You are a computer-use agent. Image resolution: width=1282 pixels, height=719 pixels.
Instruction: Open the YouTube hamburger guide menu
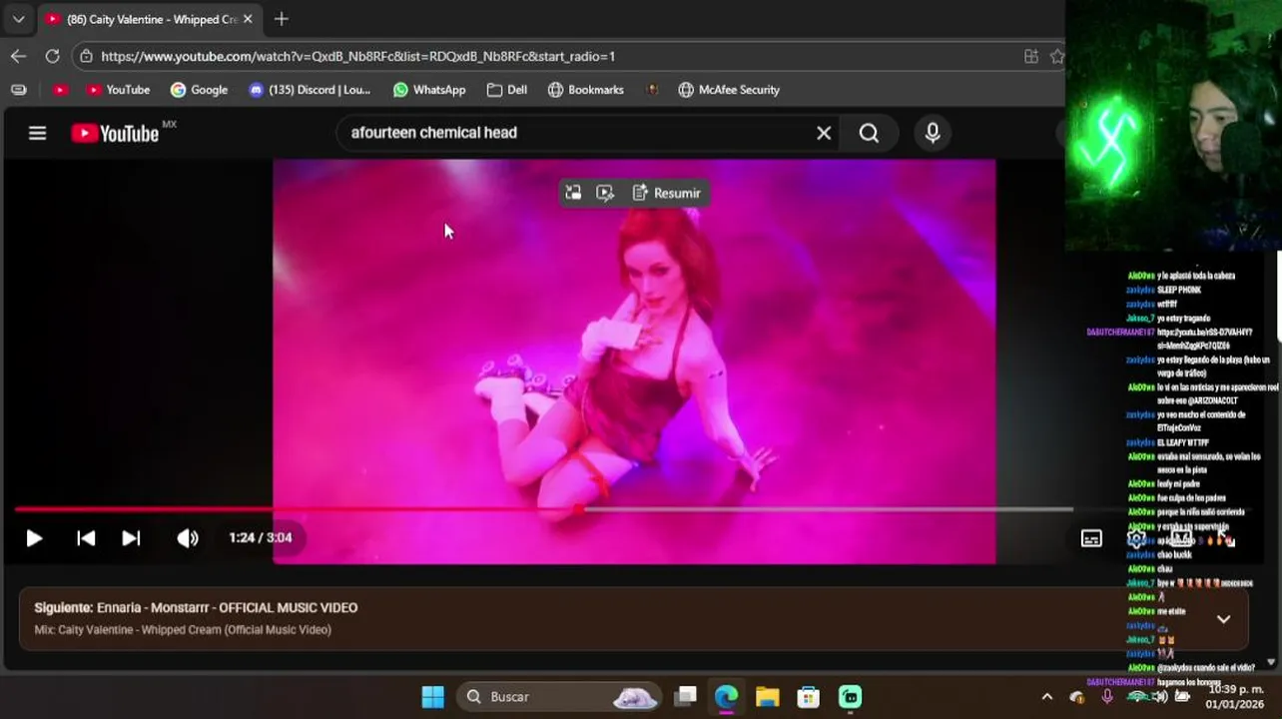[x=37, y=133]
